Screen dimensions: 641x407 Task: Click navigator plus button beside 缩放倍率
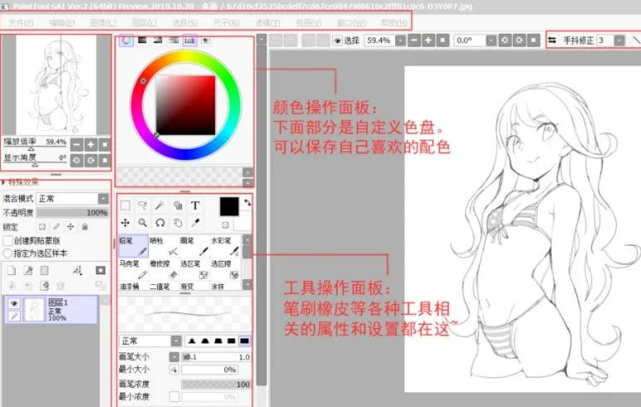point(91,145)
